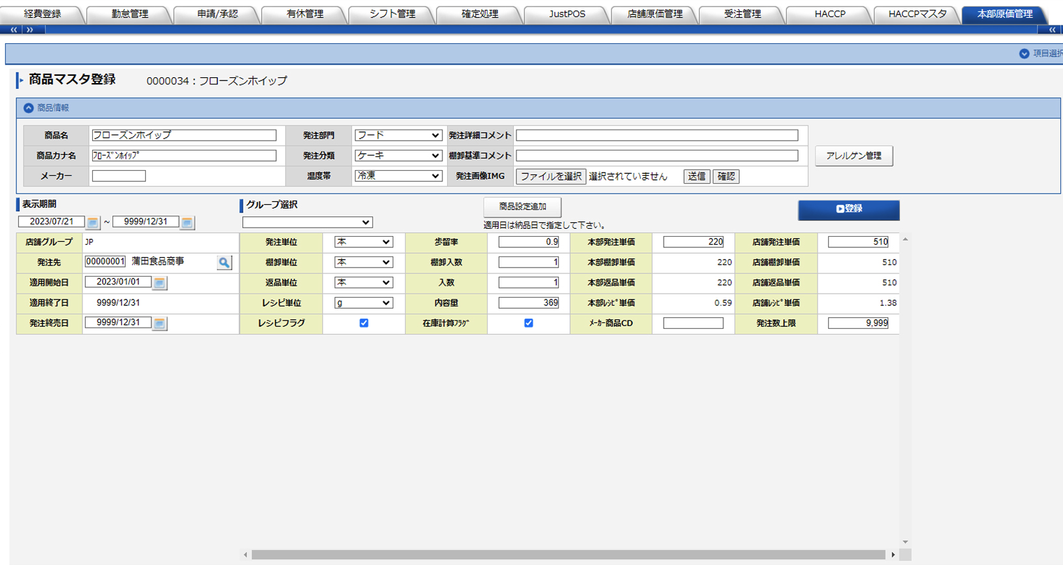Click 棚卸入数 input field

click(x=529, y=262)
